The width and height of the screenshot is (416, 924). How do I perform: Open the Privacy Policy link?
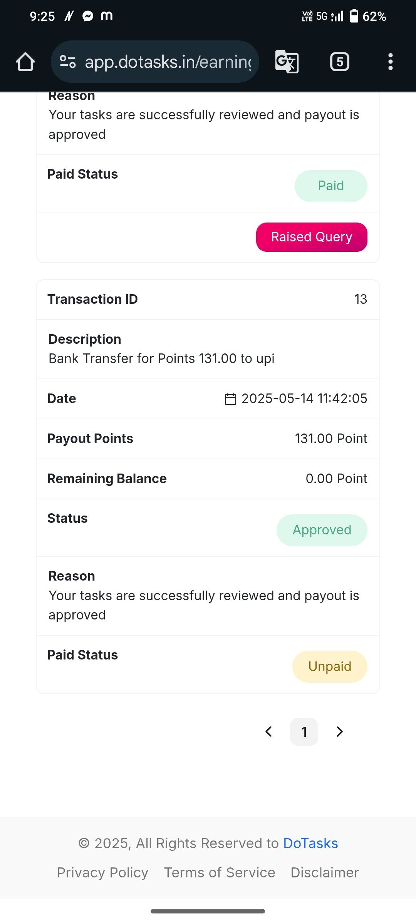pyautogui.click(x=102, y=873)
